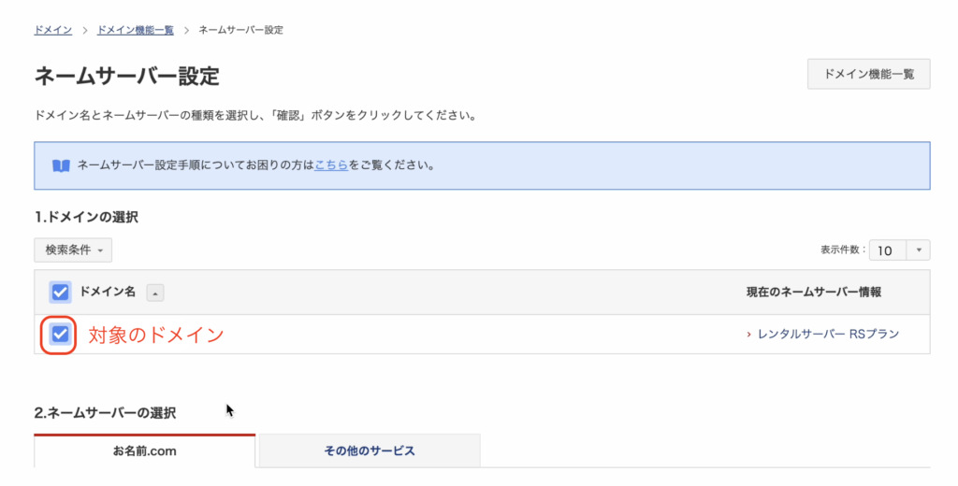Open ドメイン機能一覧 in the breadcrumb trail
Viewport: 958px width, 486px height.
pos(135,30)
